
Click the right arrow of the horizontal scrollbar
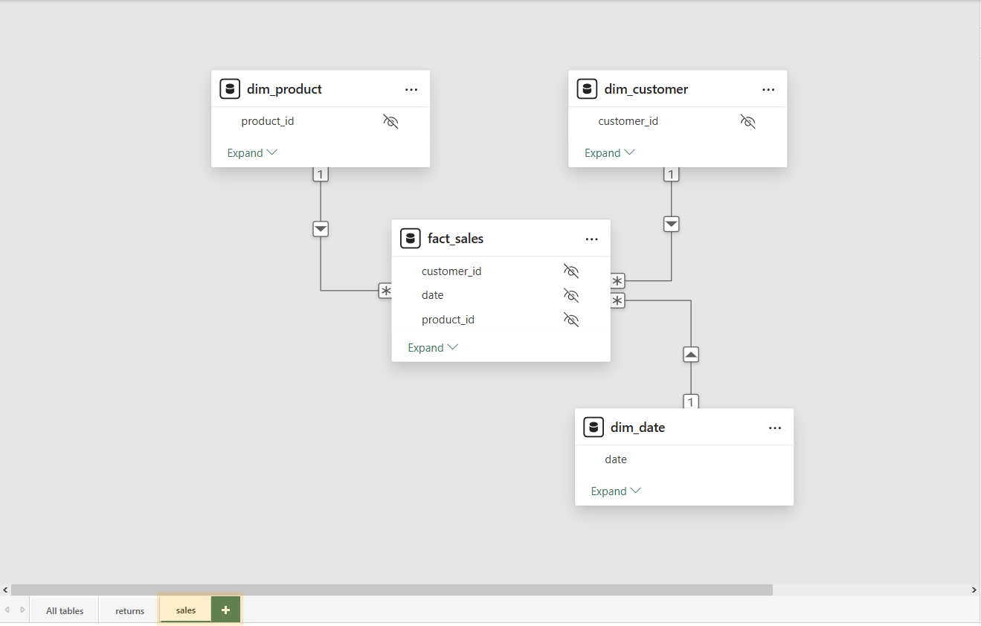(x=974, y=589)
